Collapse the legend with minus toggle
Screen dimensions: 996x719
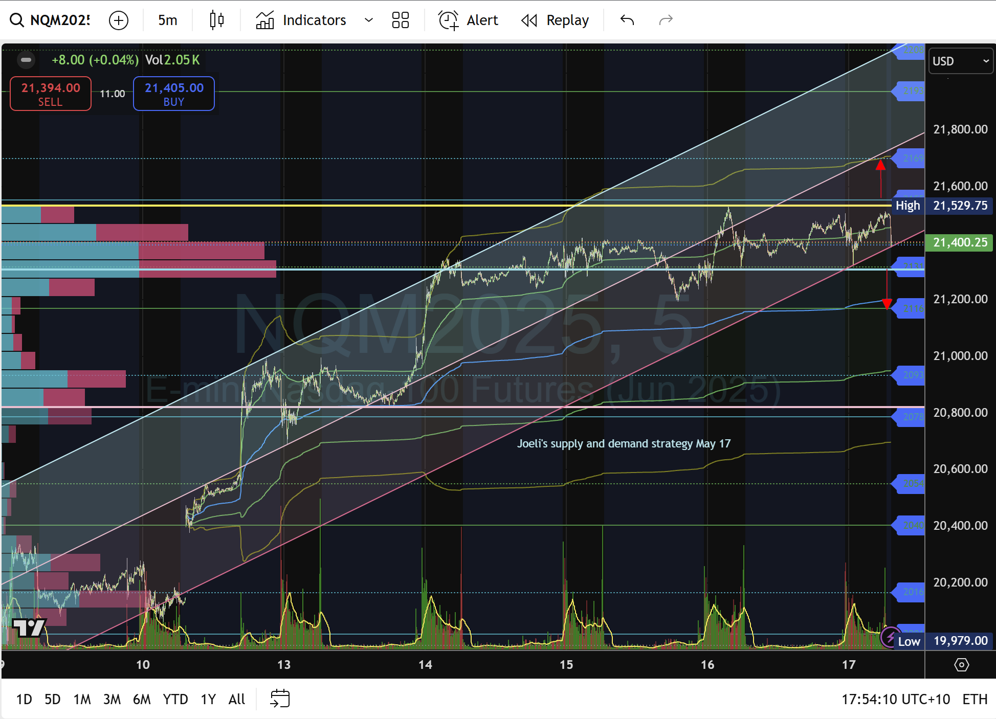tap(26, 60)
